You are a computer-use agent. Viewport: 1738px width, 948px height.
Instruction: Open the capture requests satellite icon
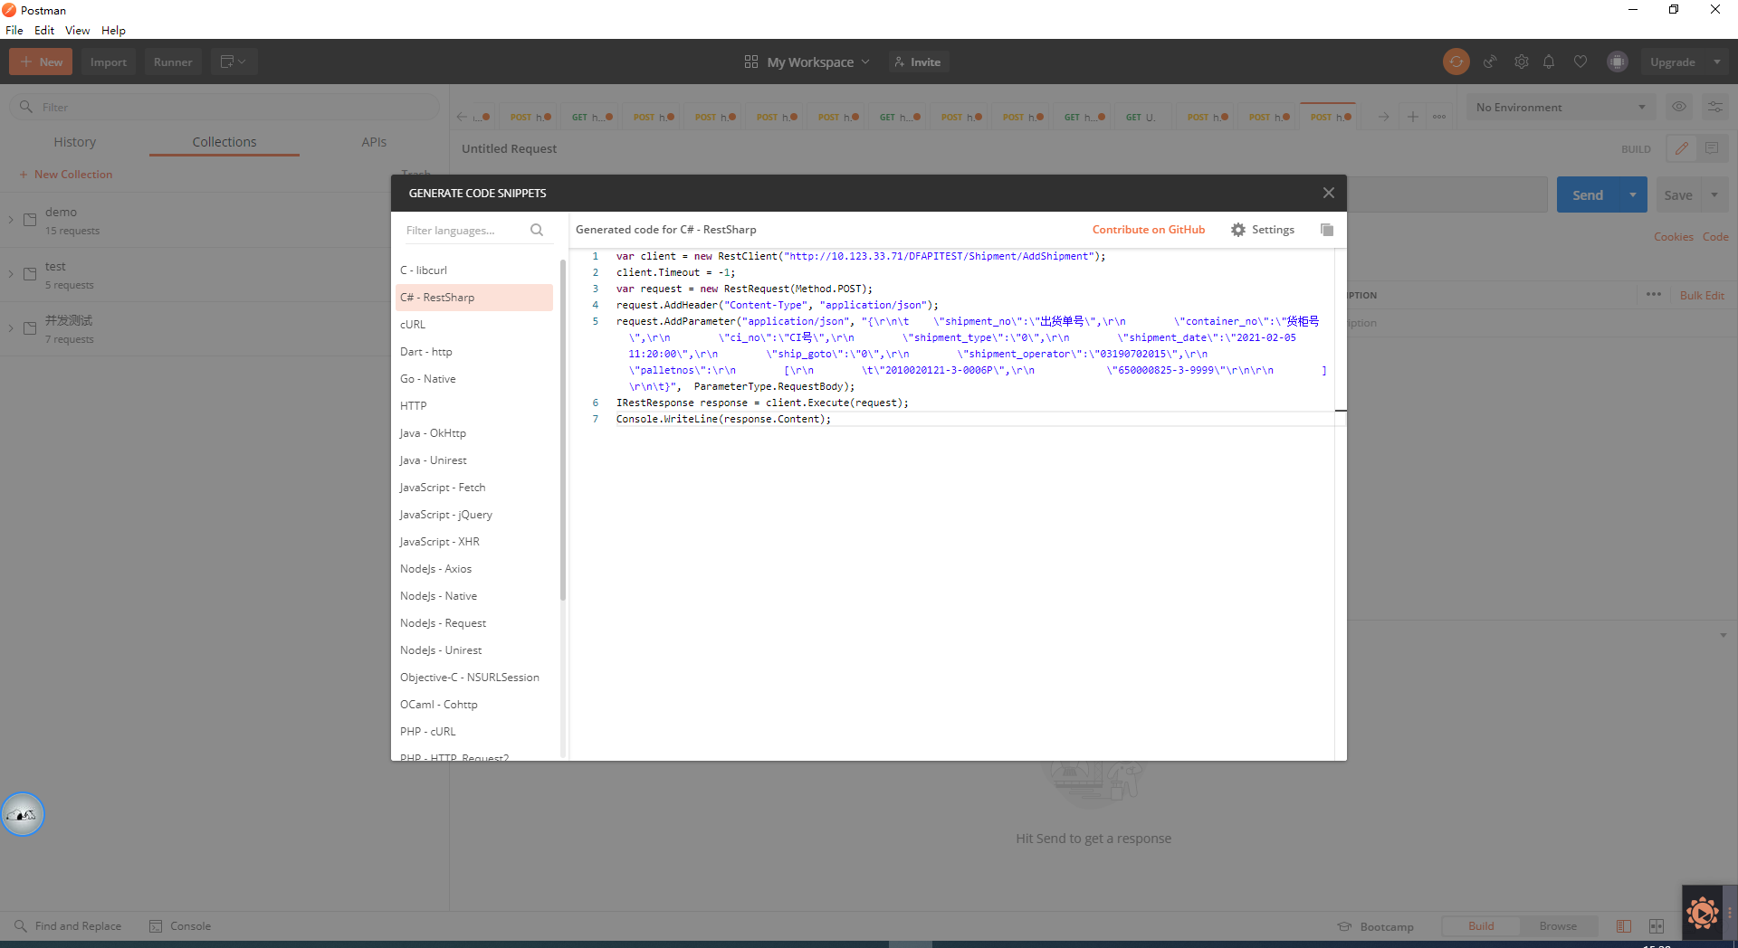point(1489,62)
